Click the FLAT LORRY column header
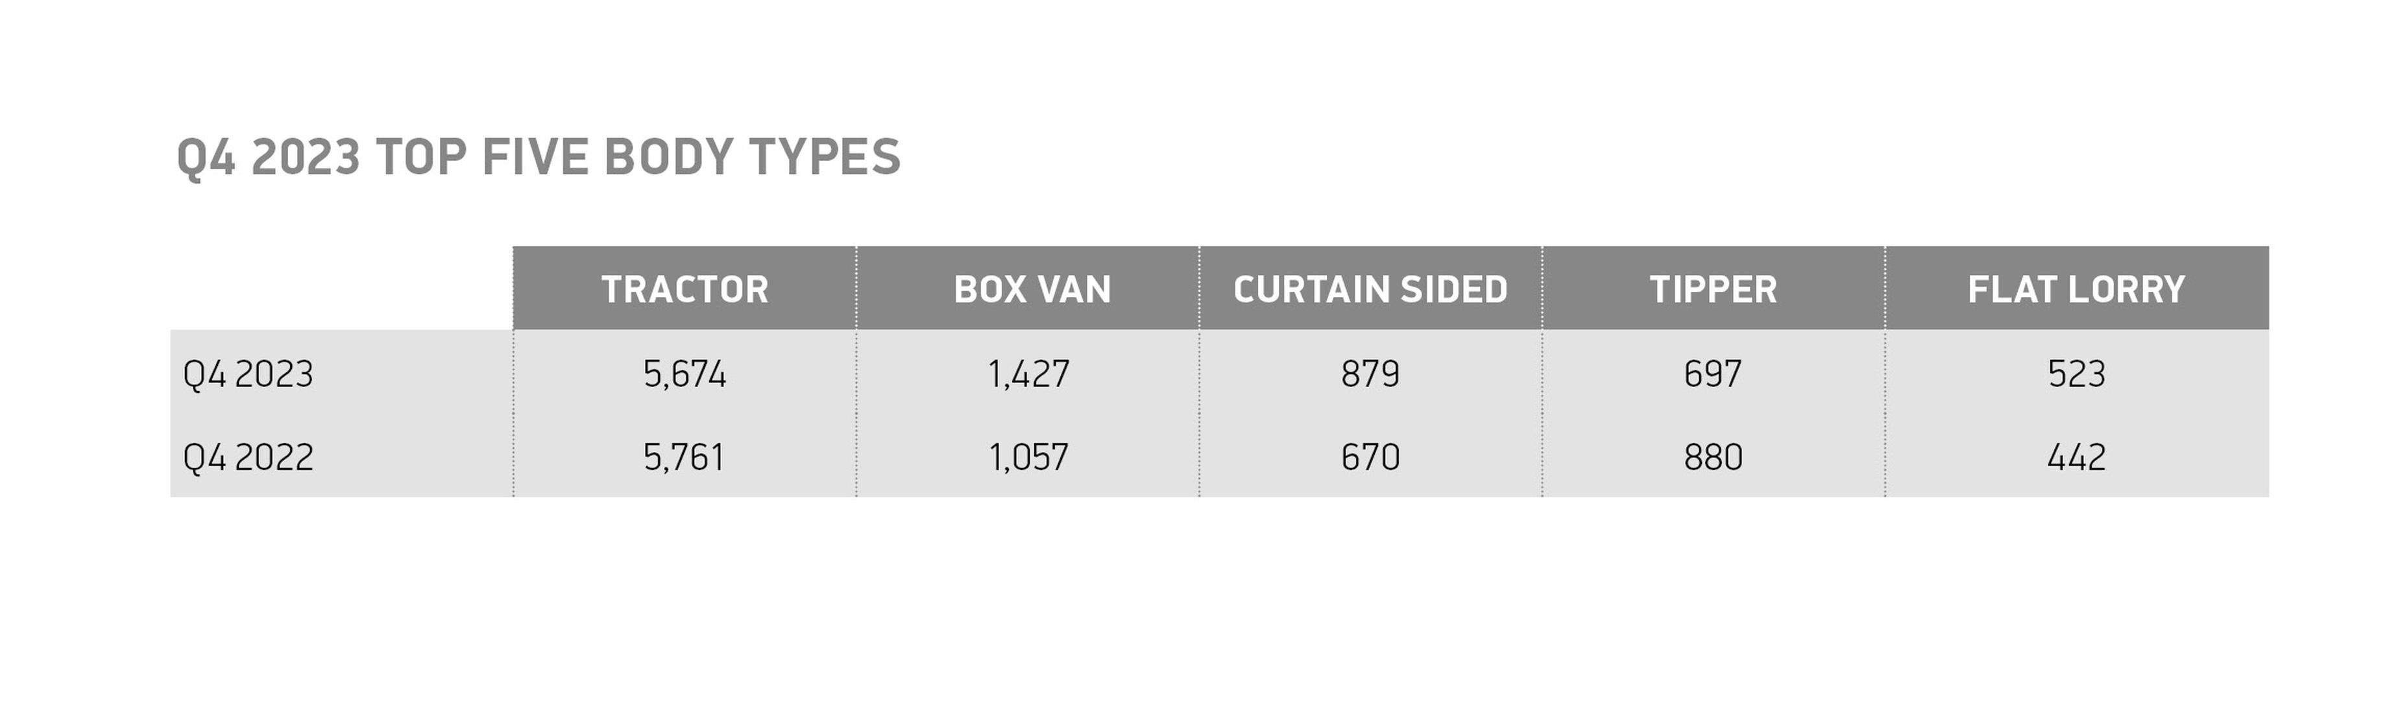 [x=2076, y=289]
